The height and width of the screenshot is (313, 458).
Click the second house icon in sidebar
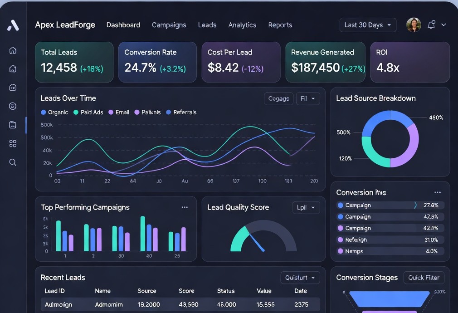(13, 68)
